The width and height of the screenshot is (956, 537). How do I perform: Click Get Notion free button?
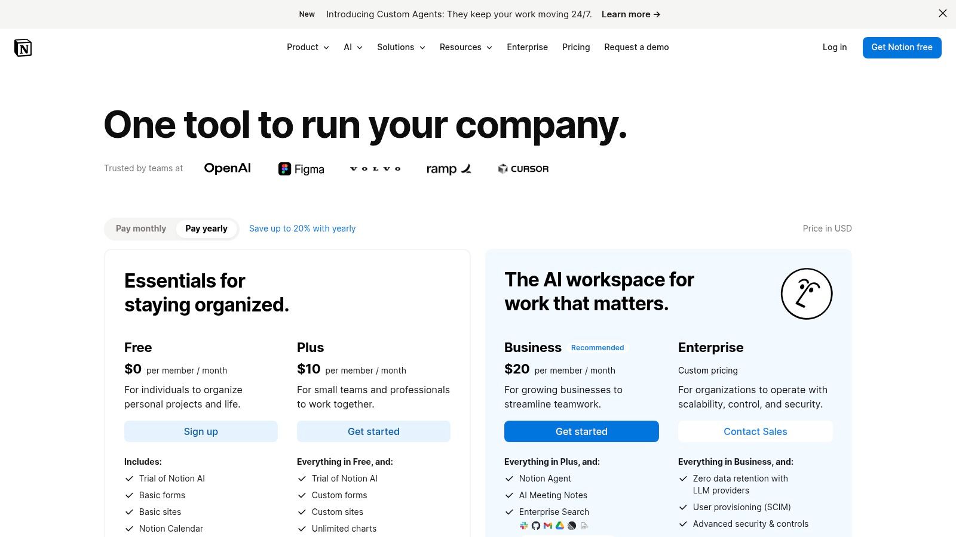coord(902,47)
